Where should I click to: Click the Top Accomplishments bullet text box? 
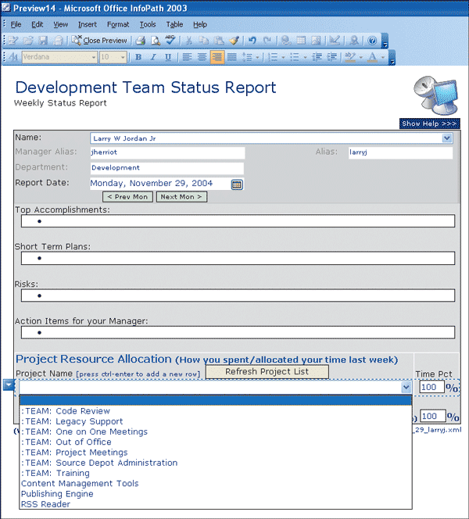point(238,220)
